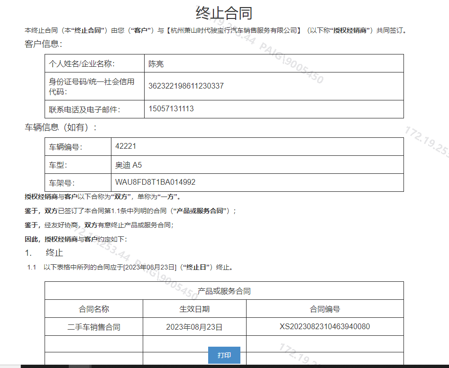Select the 车型 label cell
This screenshot has width=449, height=368.
pyautogui.click(x=78, y=165)
